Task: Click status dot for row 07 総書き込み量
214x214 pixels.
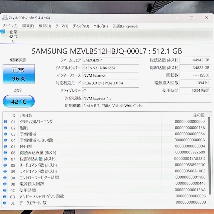Action: 5,159
